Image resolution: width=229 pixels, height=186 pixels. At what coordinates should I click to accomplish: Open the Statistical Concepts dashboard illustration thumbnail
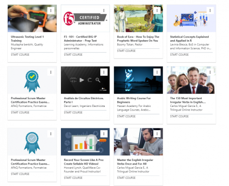pyautogui.click(x=191, y=18)
